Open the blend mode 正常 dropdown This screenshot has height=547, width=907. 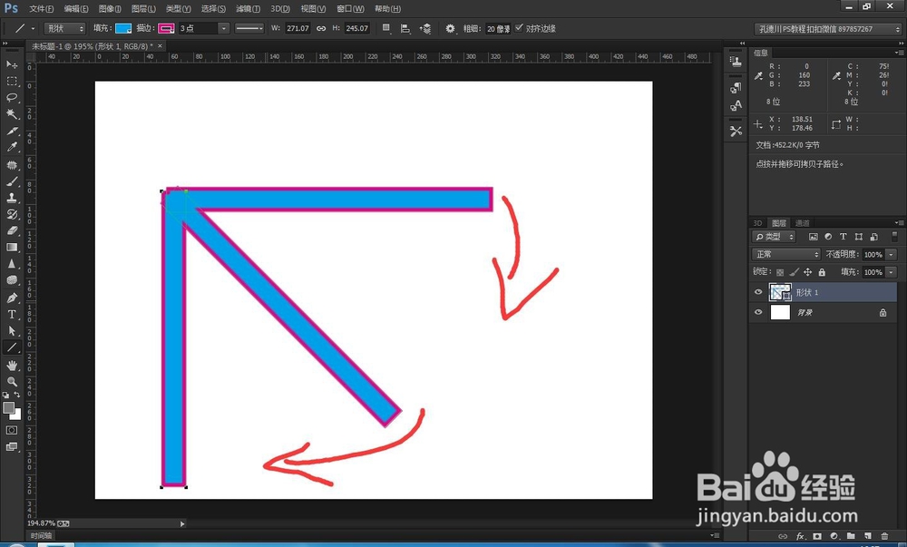click(786, 254)
